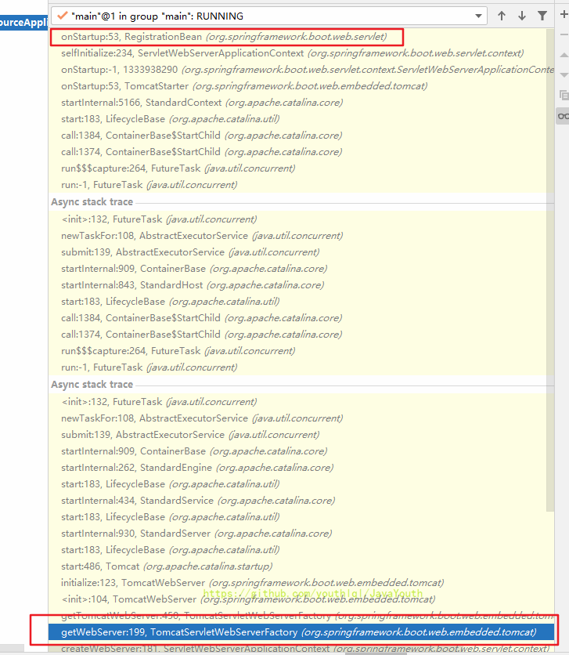Click the duplicate watch copy icon
The height and width of the screenshot is (655, 569).
[x=564, y=96]
